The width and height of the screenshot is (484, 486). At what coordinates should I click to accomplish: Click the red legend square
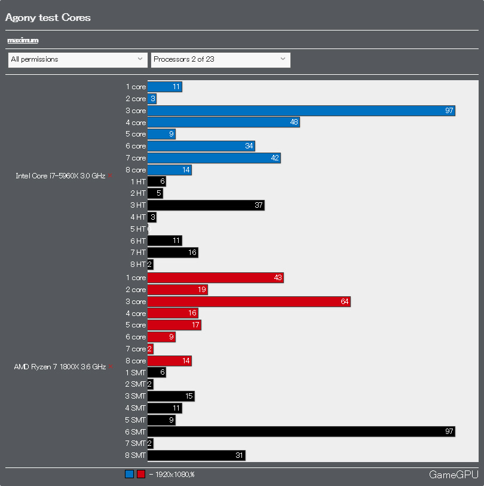point(141,475)
